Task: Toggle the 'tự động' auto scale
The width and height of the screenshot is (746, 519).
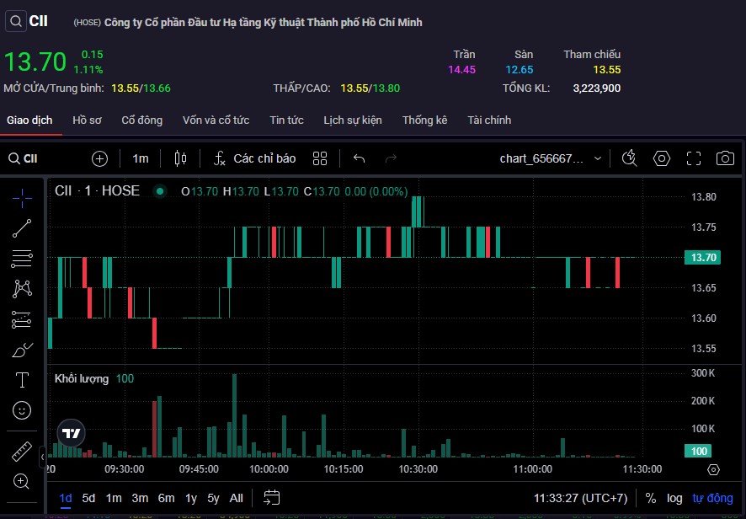Action: [x=712, y=498]
